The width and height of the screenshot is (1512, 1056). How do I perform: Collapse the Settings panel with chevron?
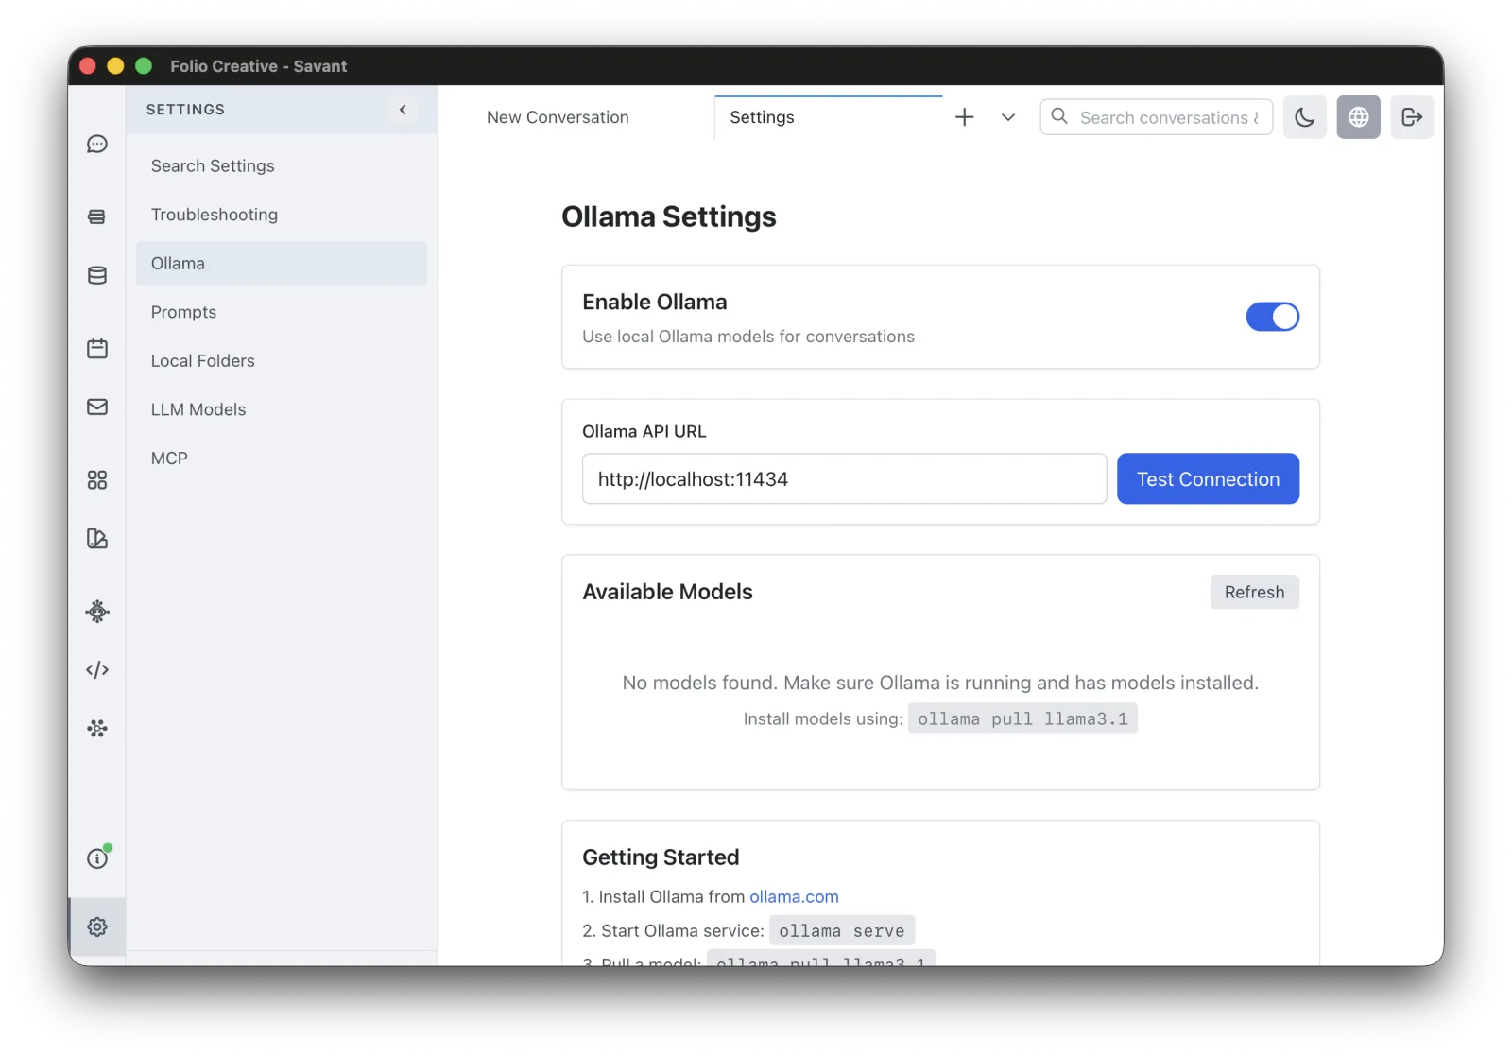click(403, 110)
